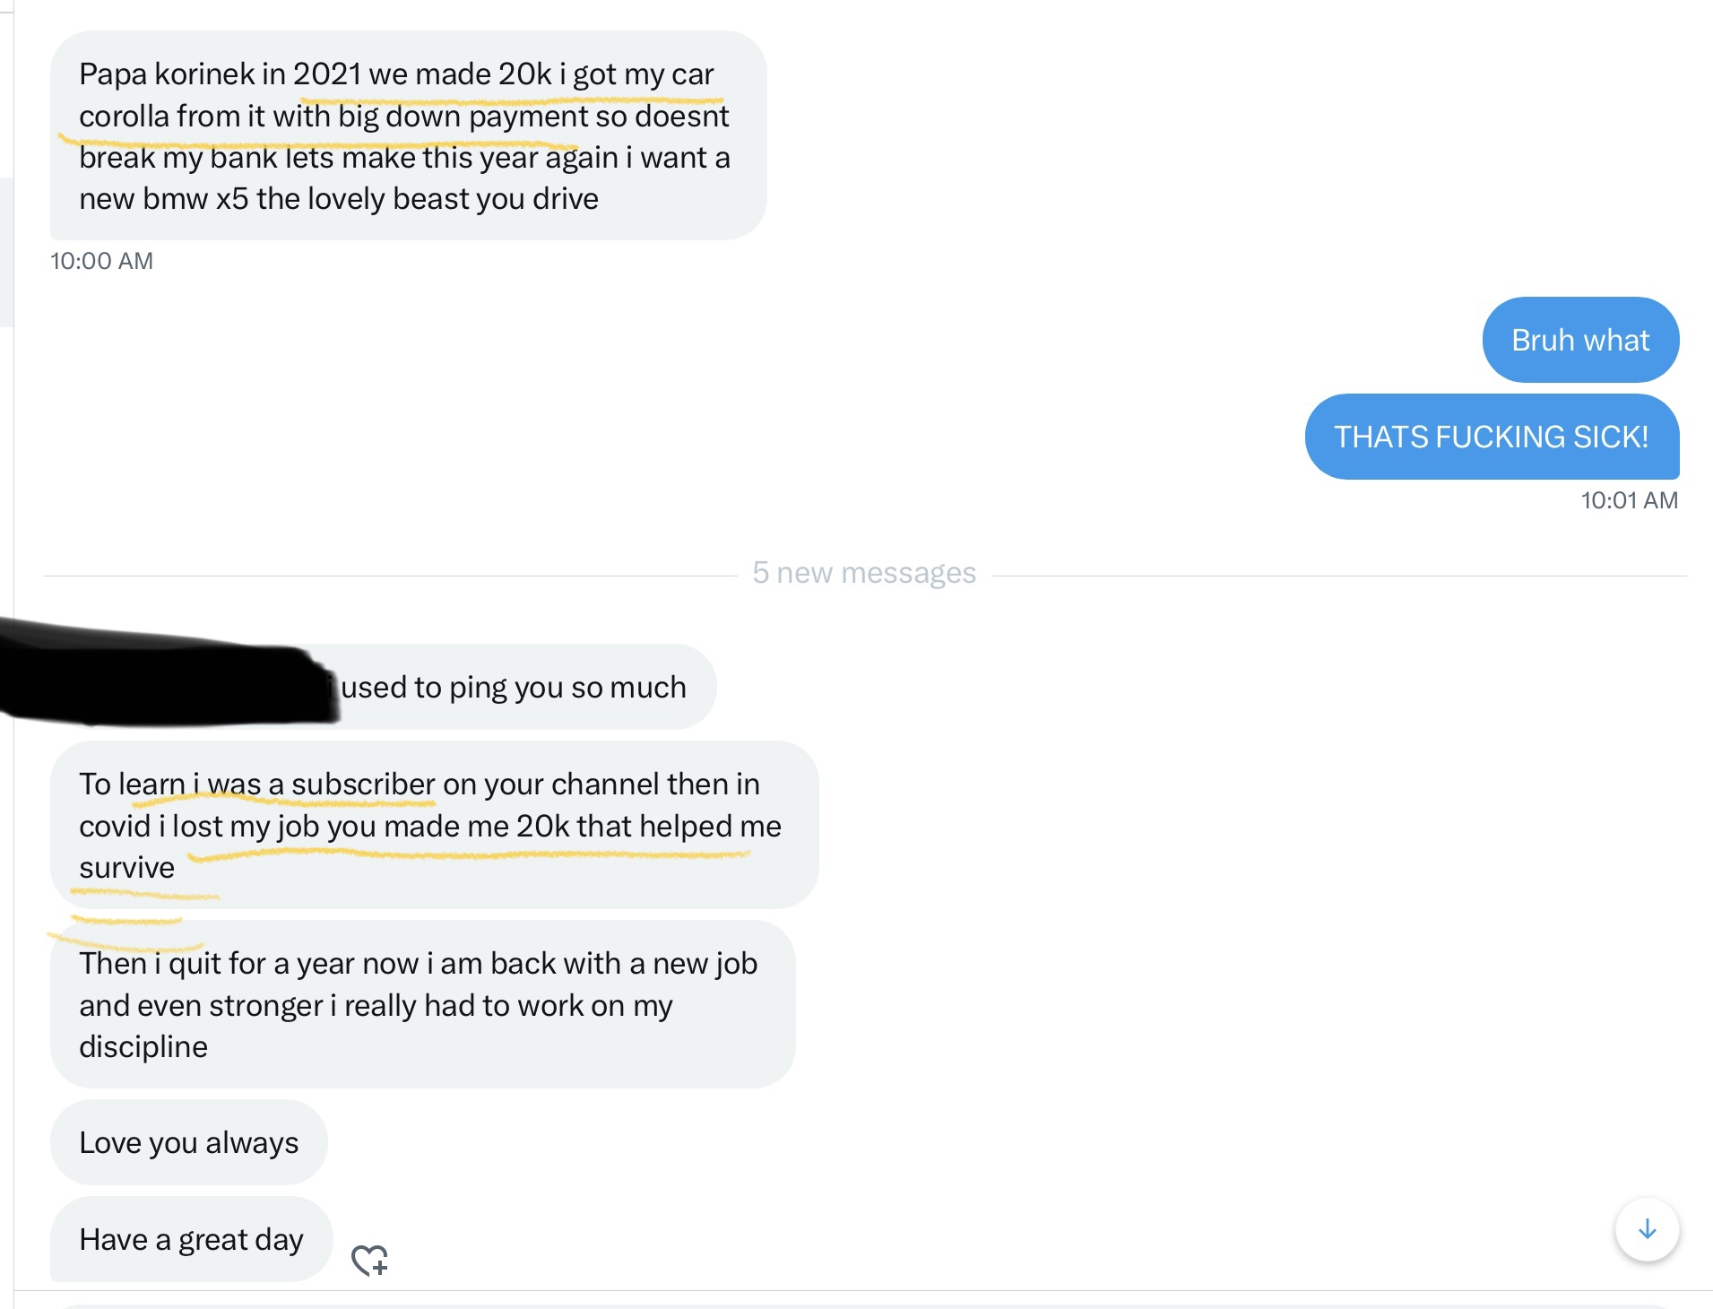Click the "Love you always" message bubble
Image resolution: width=1713 pixels, height=1309 pixels.
coord(188,1142)
